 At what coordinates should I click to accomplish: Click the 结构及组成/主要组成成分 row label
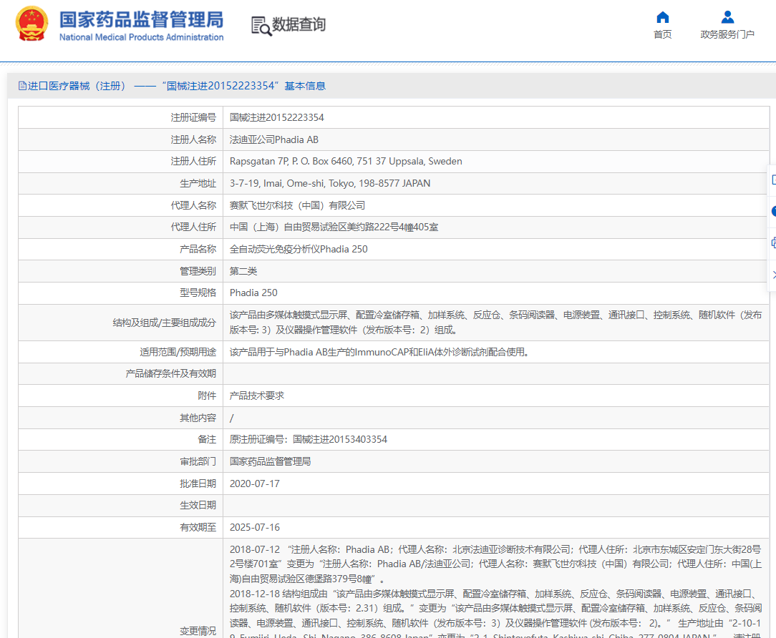click(165, 323)
